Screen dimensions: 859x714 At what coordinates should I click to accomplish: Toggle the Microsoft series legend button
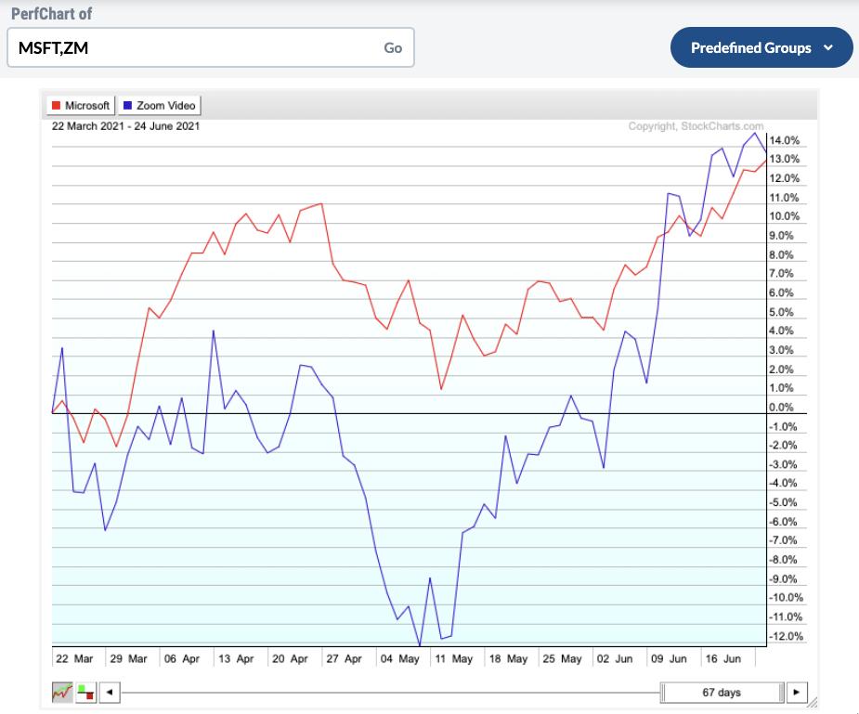(81, 105)
